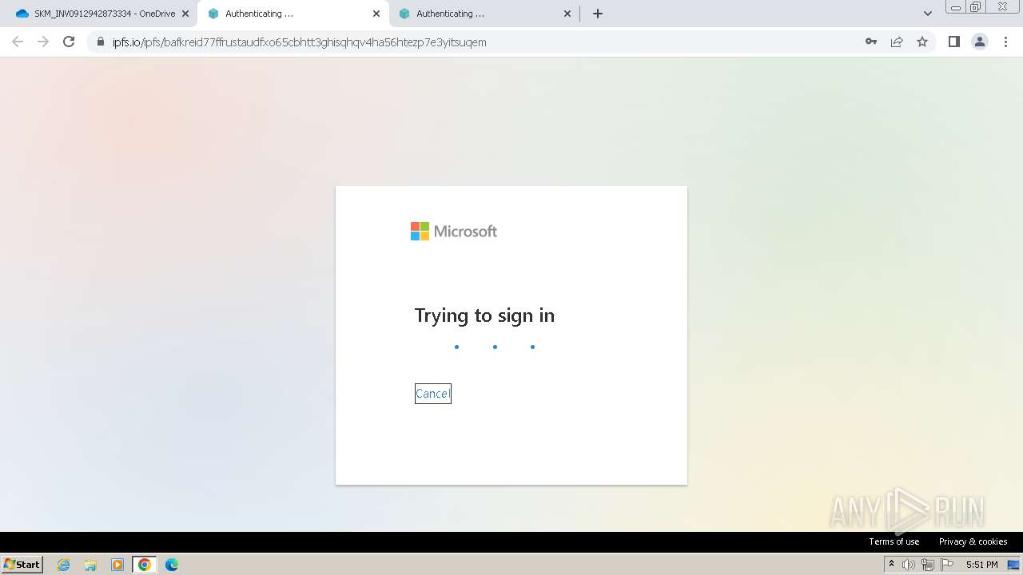The width and height of the screenshot is (1023, 575).
Task: Show hidden system tray icons
Action: [x=891, y=565]
